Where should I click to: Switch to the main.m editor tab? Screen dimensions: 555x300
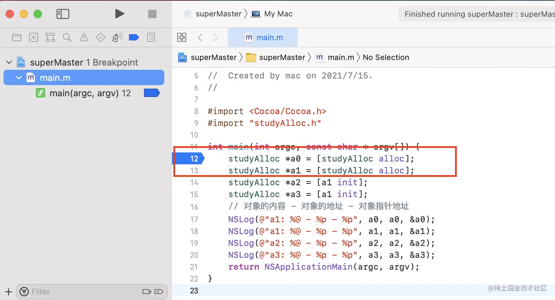(x=263, y=37)
